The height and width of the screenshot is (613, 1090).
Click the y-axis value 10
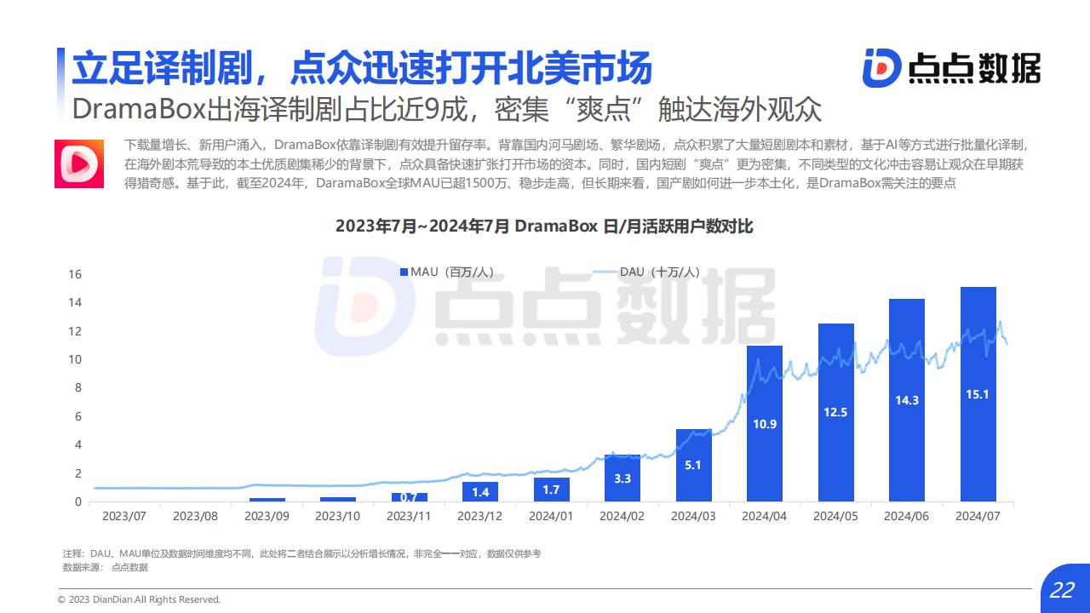74,359
